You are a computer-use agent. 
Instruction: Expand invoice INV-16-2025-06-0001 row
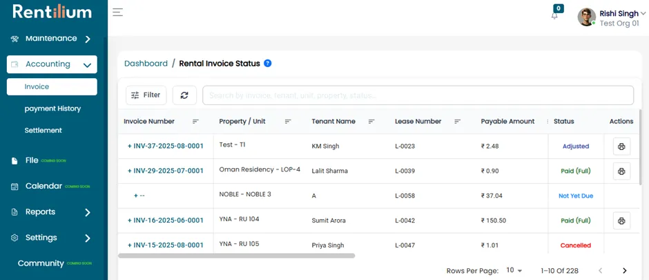[130, 221]
